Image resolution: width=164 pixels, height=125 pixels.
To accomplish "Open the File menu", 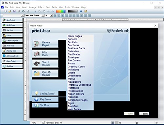I will tap(7, 7).
